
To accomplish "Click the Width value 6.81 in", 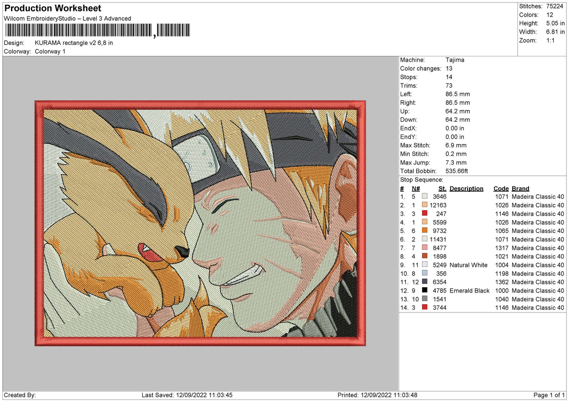I will point(555,32).
